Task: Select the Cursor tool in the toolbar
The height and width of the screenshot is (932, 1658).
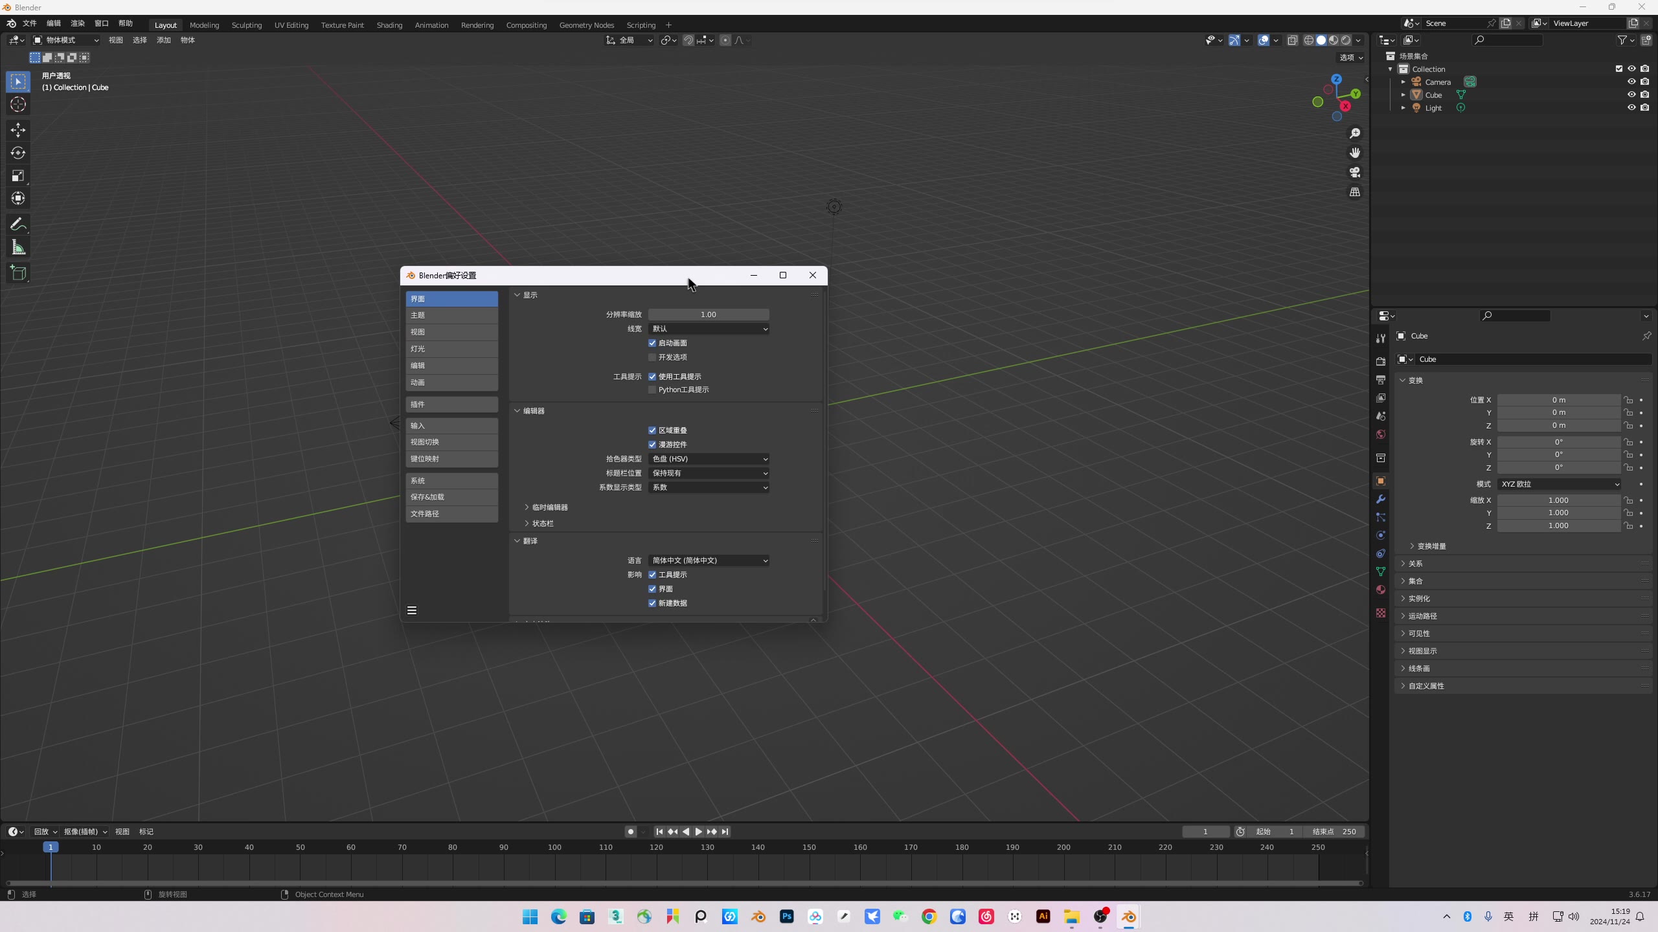Action: 18,104
